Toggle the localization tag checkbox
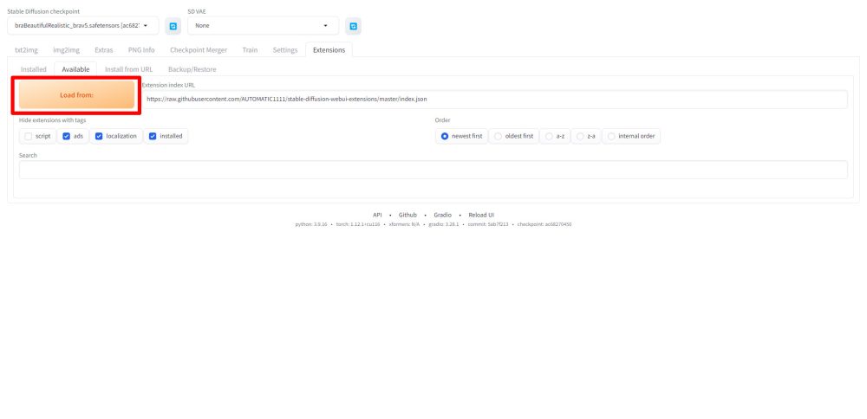Viewport: 867px width, 419px height. 100,136
